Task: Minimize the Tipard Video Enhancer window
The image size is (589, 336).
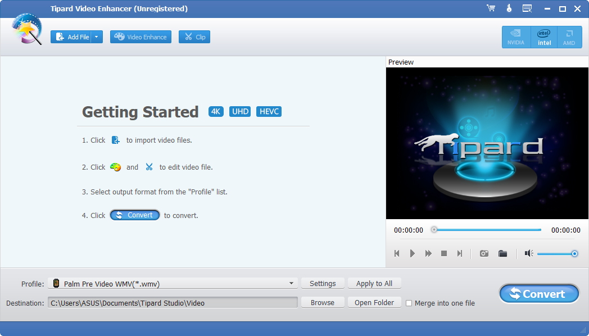Action: [547, 8]
